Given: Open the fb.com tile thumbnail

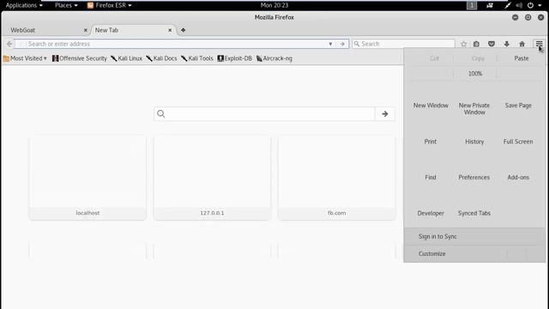Looking at the screenshot, I should click(337, 178).
